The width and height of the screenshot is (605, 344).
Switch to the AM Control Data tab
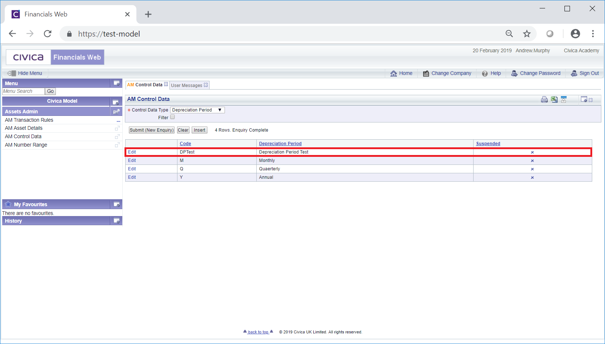tap(145, 85)
